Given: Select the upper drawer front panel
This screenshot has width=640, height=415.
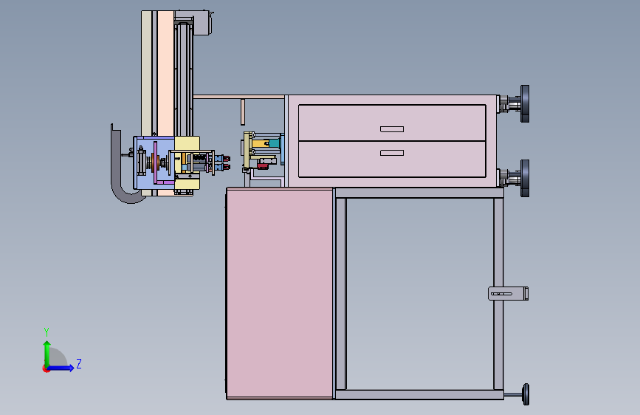Looking at the screenshot, I should [392, 123].
